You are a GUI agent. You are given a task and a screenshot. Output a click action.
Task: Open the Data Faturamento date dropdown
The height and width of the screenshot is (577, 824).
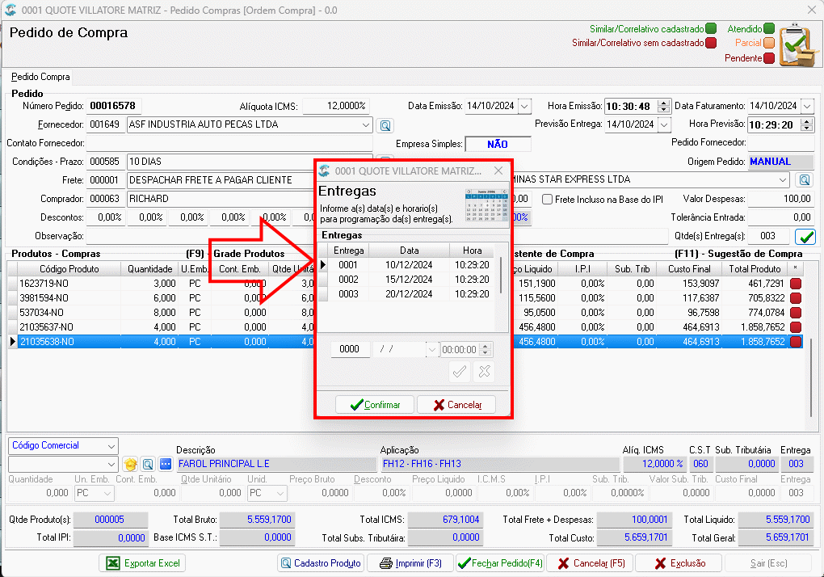(807, 106)
